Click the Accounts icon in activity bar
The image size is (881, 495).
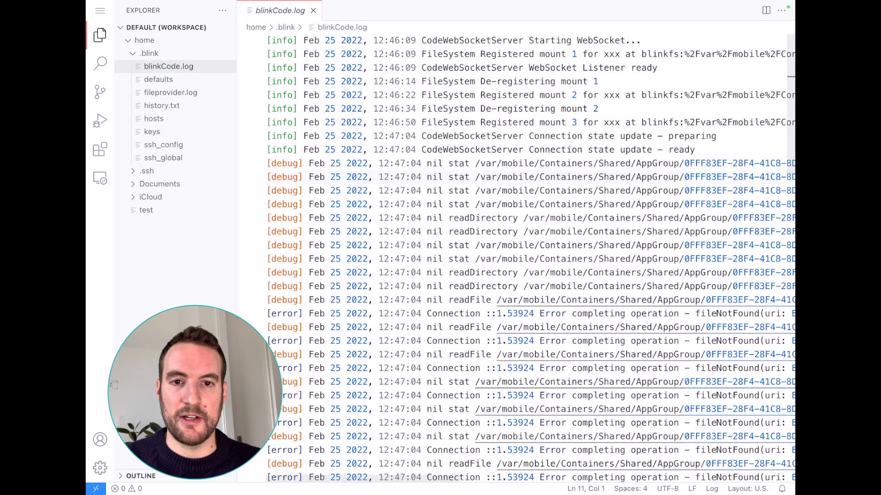pos(100,439)
